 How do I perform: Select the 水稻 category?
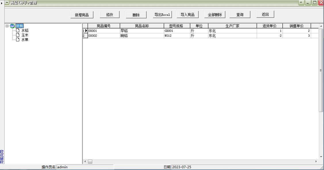(25, 30)
